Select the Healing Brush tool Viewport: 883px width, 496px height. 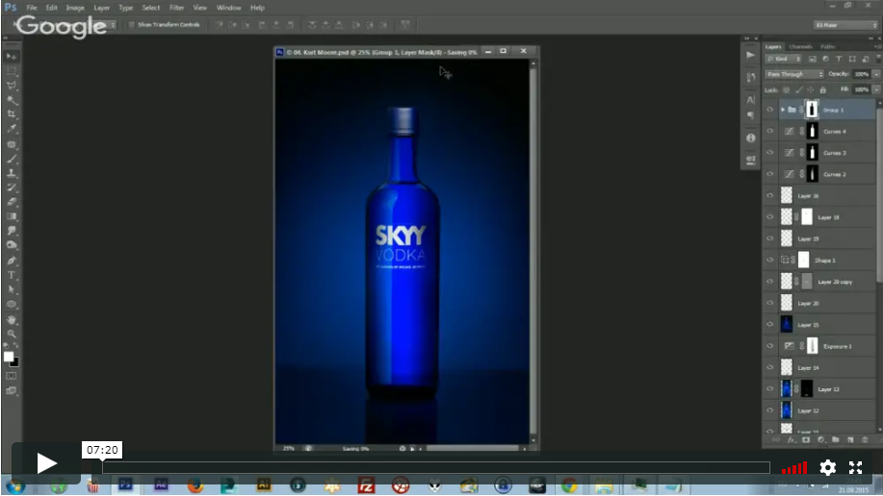(12, 144)
